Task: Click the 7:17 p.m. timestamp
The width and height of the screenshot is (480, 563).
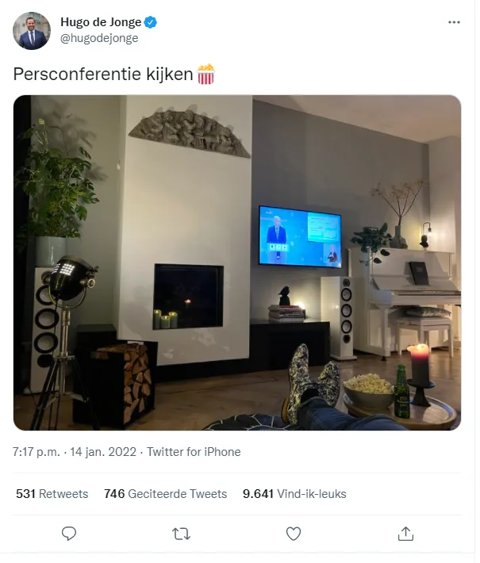Action: [x=36, y=452]
